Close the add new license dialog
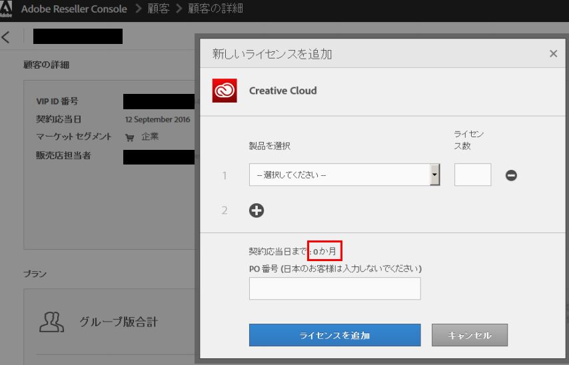This screenshot has height=365, width=569. [x=553, y=54]
